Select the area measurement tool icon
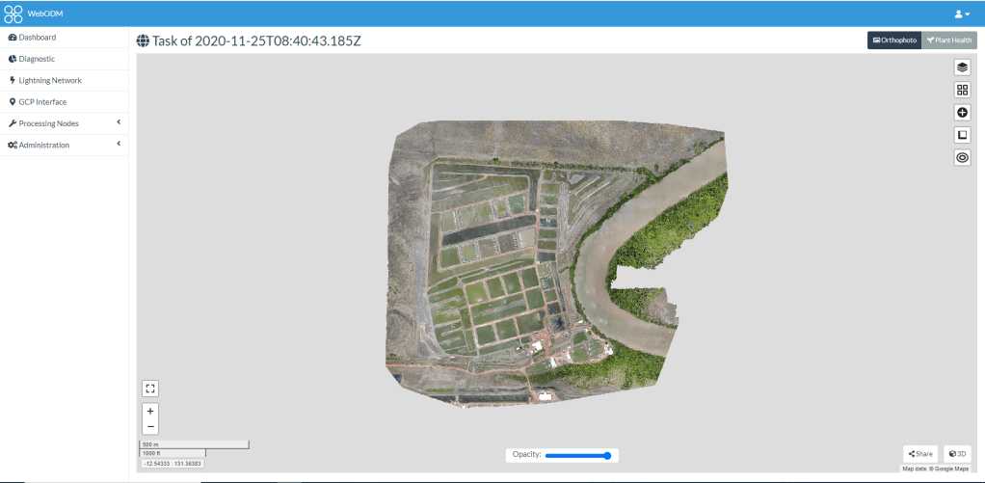Image resolution: width=985 pixels, height=483 pixels. [x=962, y=135]
